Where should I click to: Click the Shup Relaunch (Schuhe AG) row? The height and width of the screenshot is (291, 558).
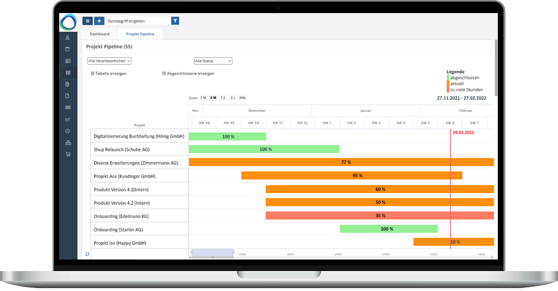(x=139, y=150)
